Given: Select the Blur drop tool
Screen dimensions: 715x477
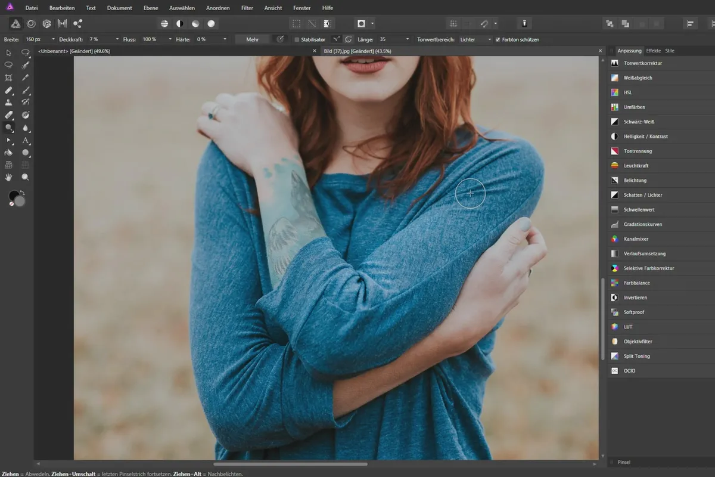Looking at the screenshot, I should point(26,128).
